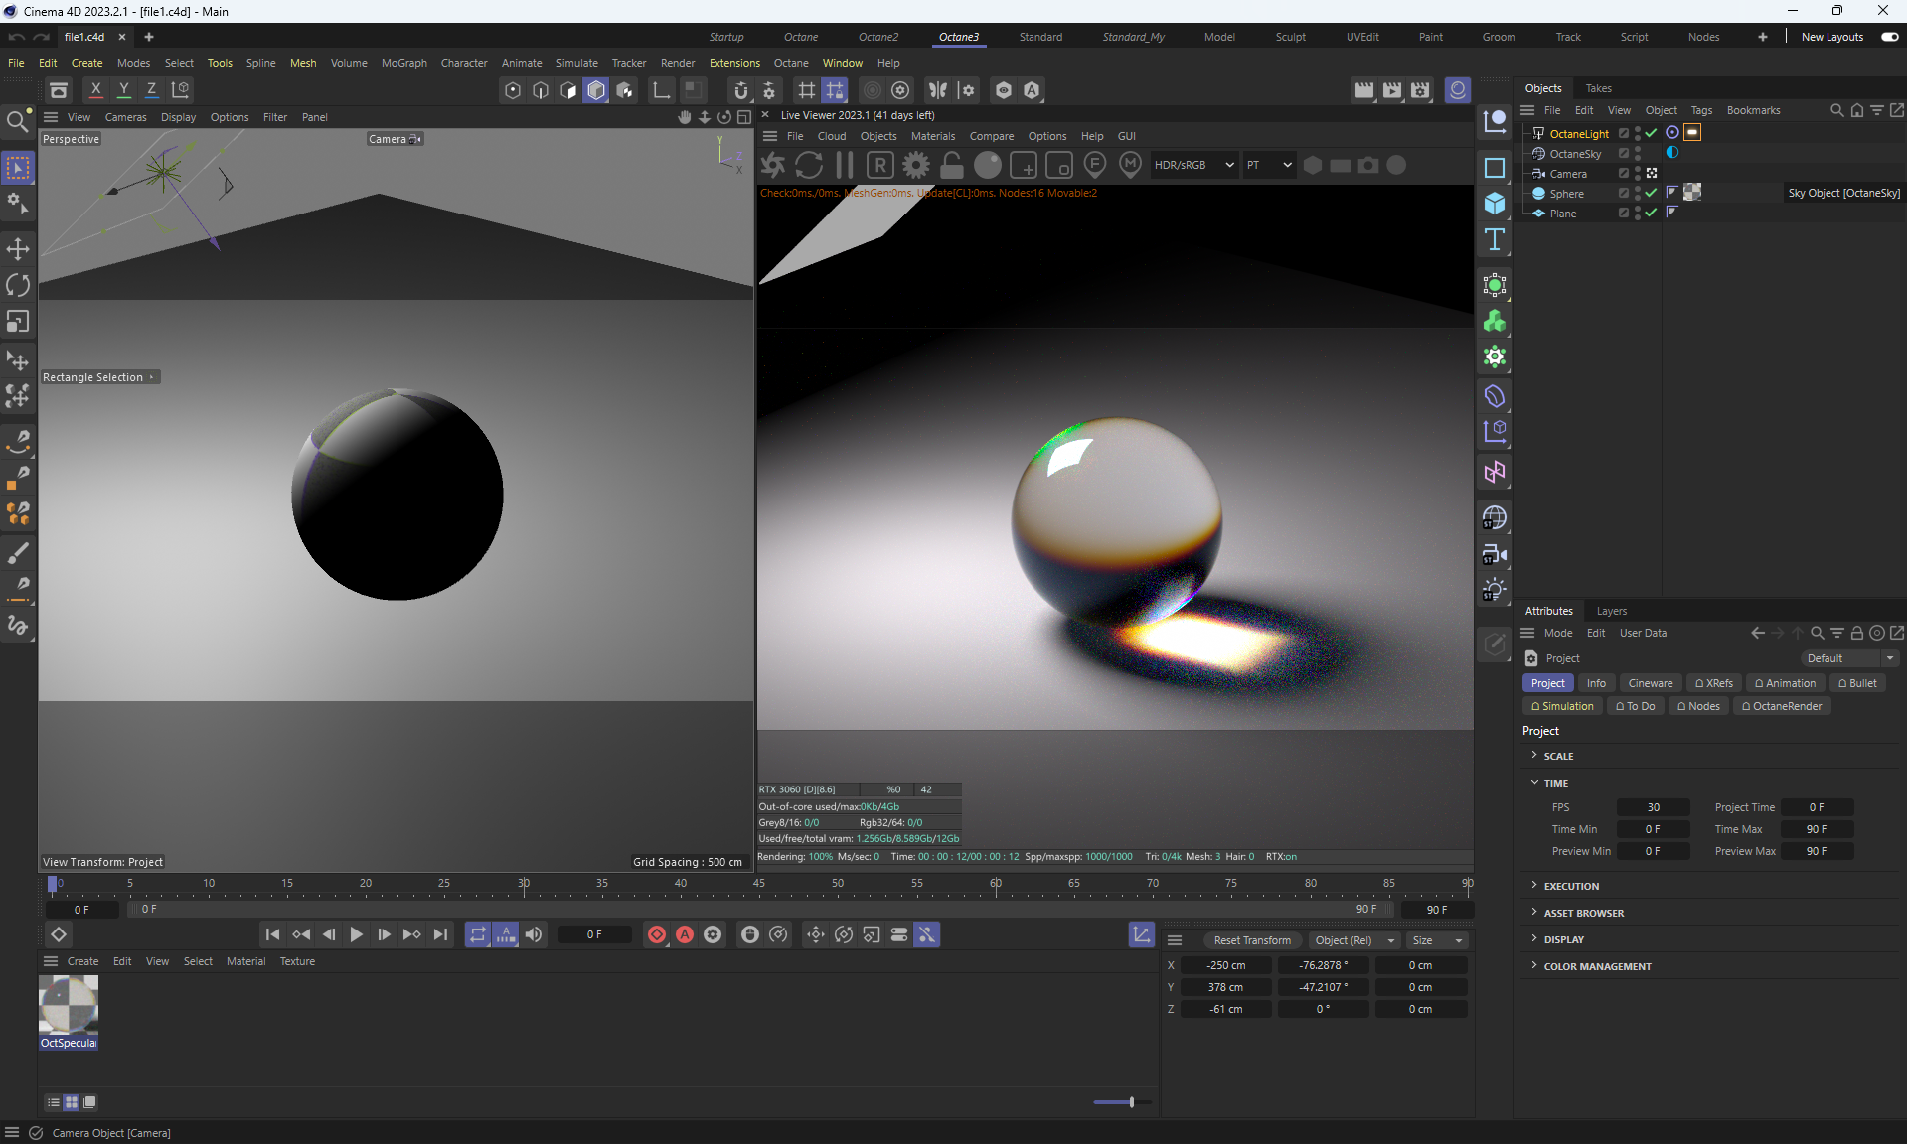Expand the SCALE section

pyautogui.click(x=1557, y=756)
